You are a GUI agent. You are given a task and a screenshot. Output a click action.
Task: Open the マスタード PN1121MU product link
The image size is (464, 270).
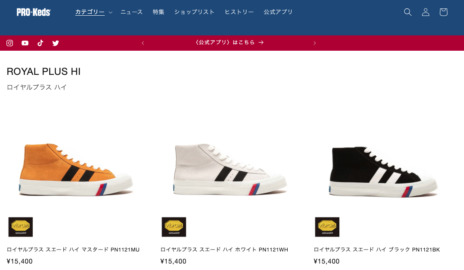73,249
